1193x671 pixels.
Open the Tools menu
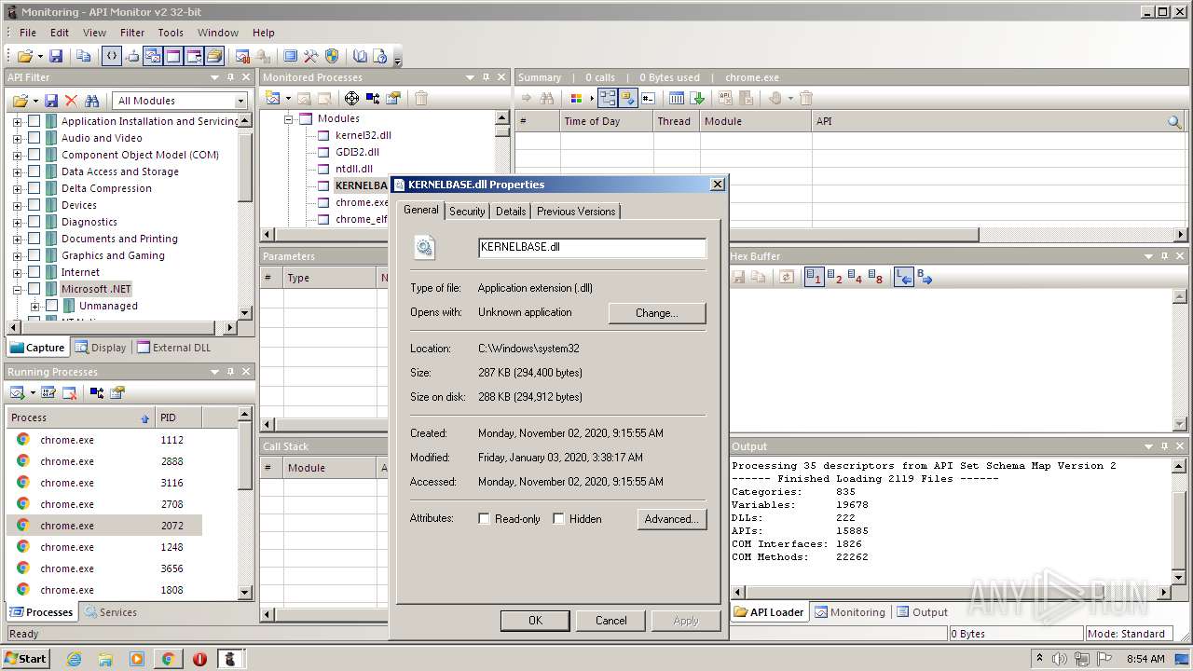pos(171,33)
